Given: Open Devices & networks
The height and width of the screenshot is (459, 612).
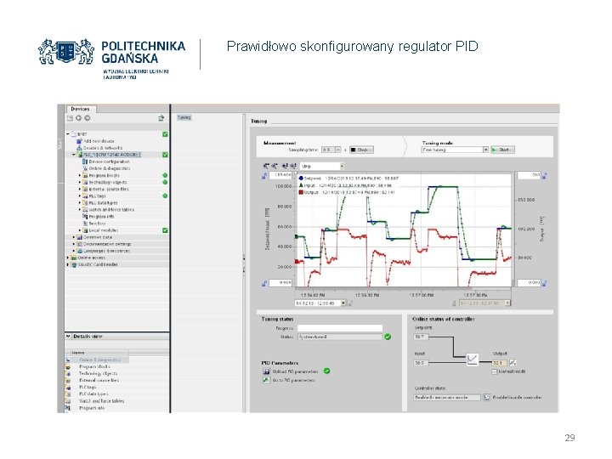Looking at the screenshot, I should (103, 148).
